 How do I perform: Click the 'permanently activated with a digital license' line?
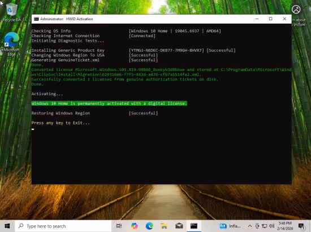point(109,104)
